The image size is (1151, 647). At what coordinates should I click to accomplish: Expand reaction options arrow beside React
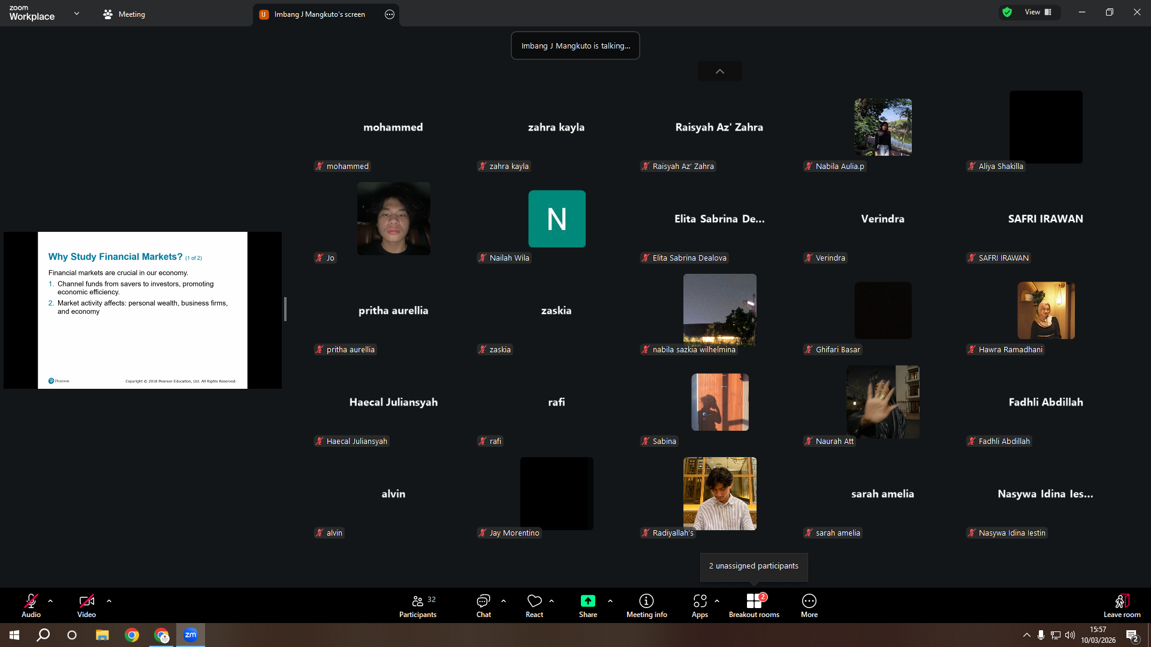pos(552,601)
